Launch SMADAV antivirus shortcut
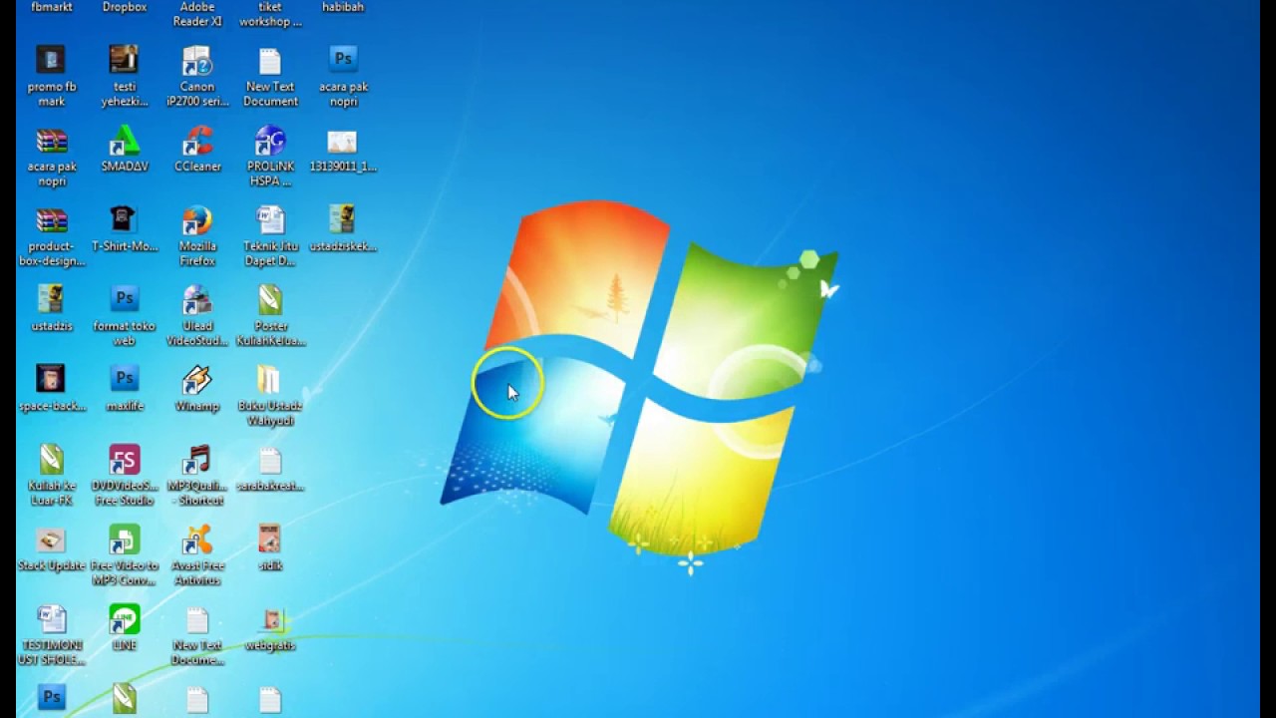The width and height of the screenshot is (1276, 718). (124, 140)
